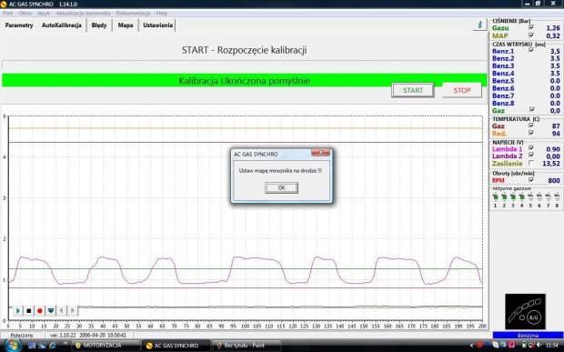Screen dimensions: 564x352
Task: Click the right arrow chart navigation icon
Action: (x=72, y=311)
